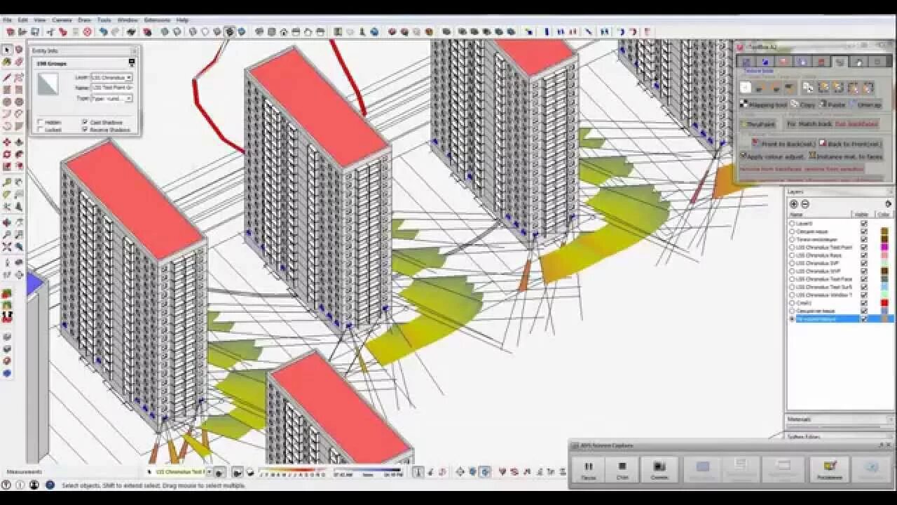Screen dimensions: 897x505
Task: Adjust the shadow month slider
Action: (292, 472)
